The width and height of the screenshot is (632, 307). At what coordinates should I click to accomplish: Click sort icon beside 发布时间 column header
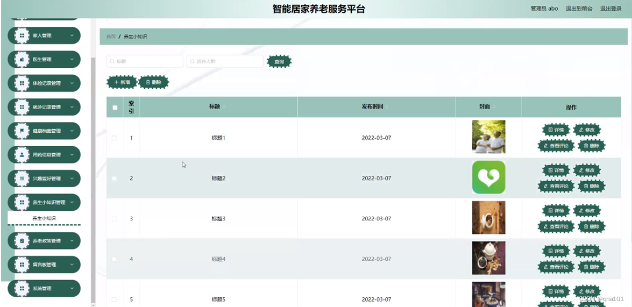(x=387, y=107)
